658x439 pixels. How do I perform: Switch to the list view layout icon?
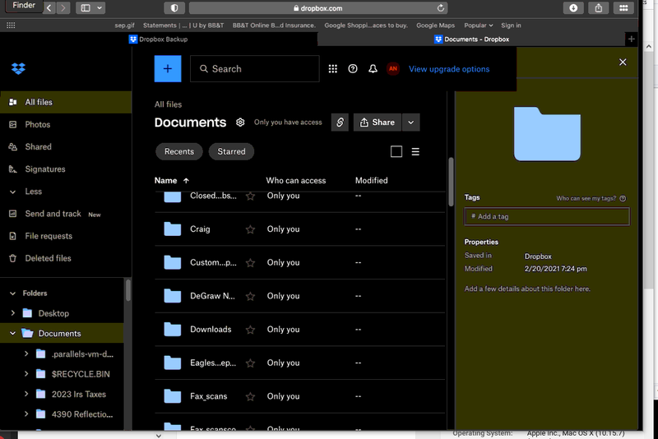point(415,151)
